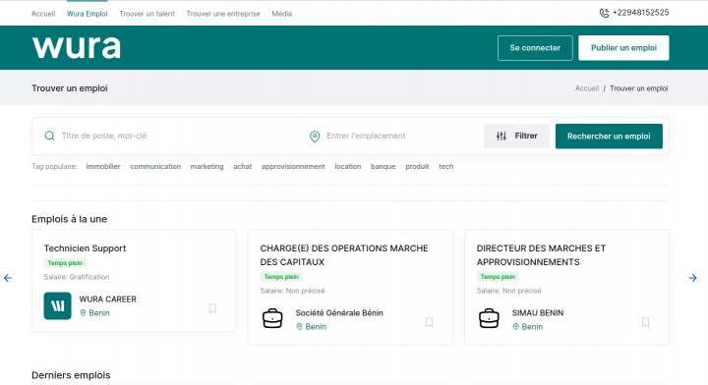
Task: Select the immobilier popular tag
Action: 103,166
